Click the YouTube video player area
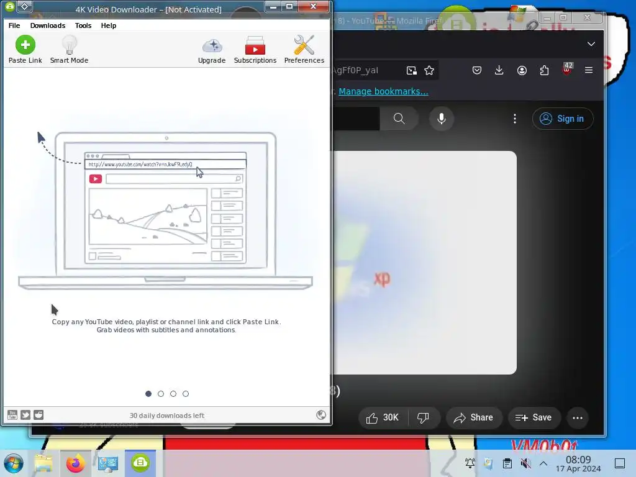Screen dimensions: 636x477 [x=425, y=263]
